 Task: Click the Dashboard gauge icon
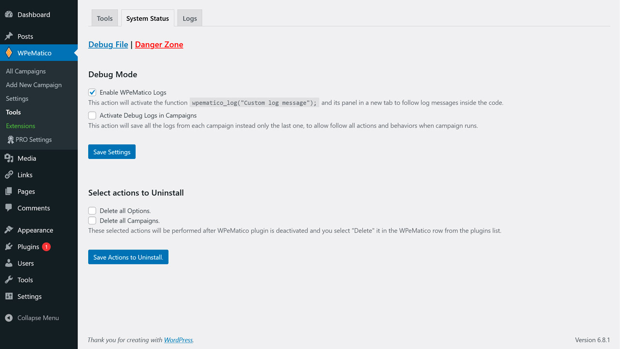[9, 15]
